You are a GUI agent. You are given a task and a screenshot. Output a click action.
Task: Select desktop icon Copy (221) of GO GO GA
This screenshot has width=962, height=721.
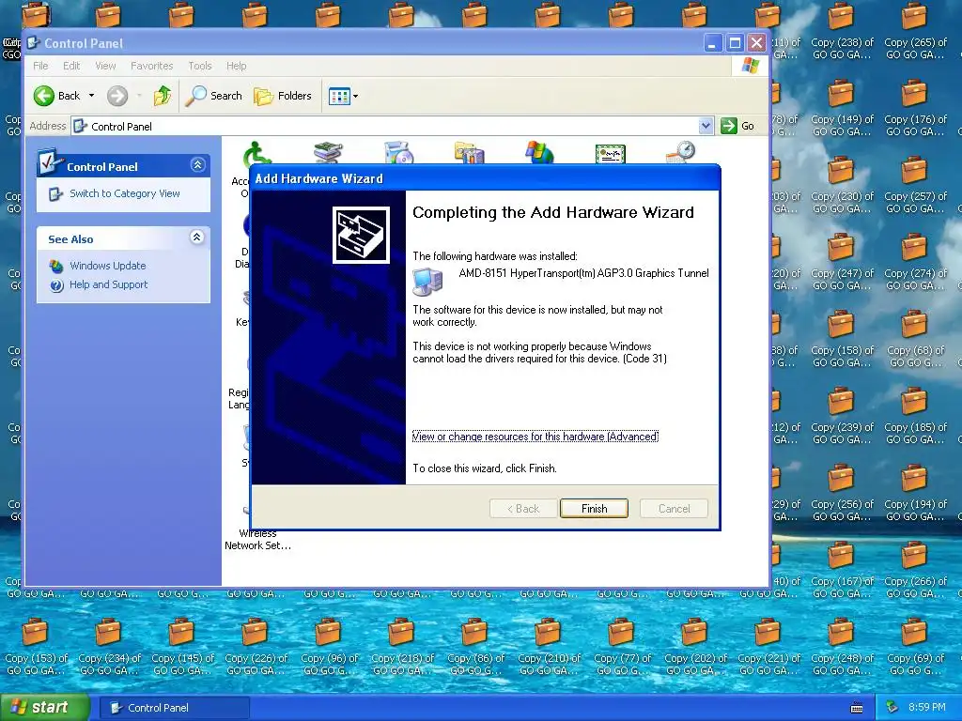[768, 647]
